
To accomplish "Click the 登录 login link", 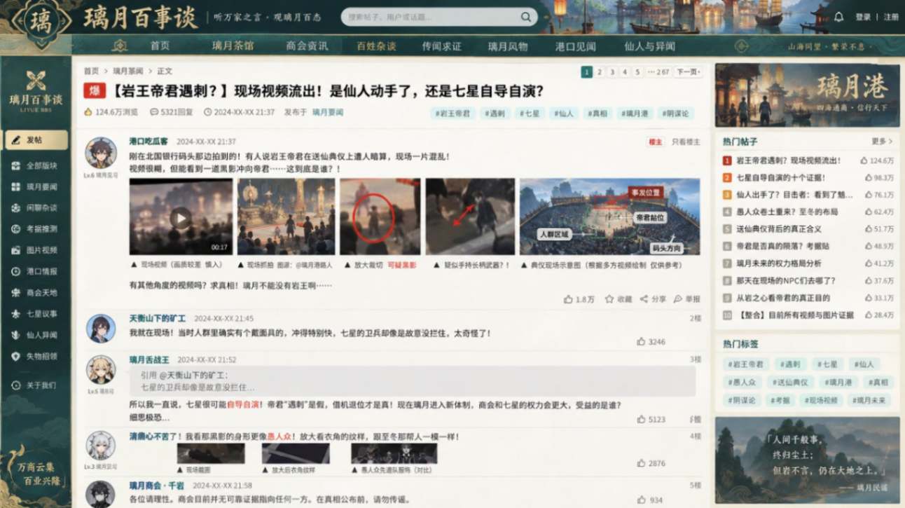I will tap(863, 17).
